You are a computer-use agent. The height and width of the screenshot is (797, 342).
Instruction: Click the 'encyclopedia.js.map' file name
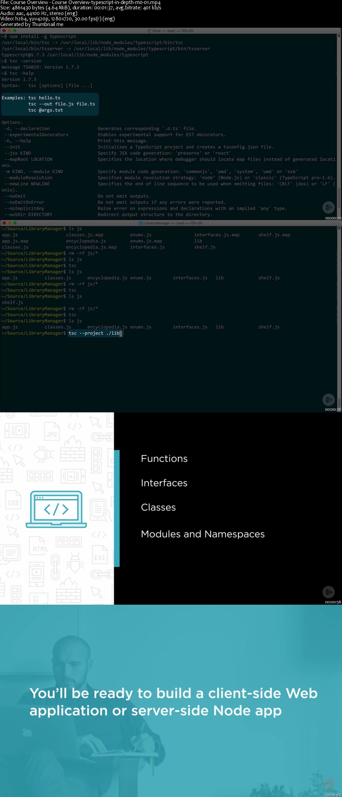tap(92, 247)
